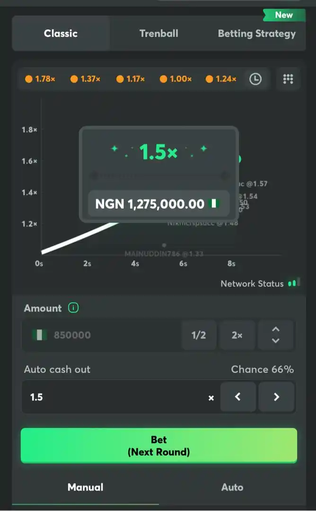
Task: Halve the bet with the 1/2 button
Action: pyautogui.click(x=199, y=335)
